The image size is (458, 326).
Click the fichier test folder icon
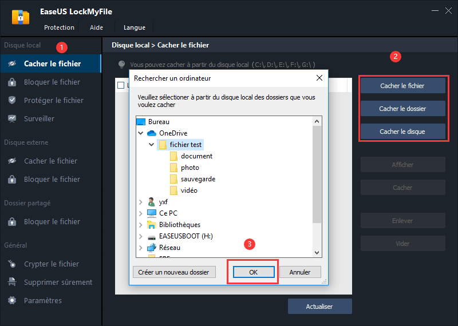(163, 145)
